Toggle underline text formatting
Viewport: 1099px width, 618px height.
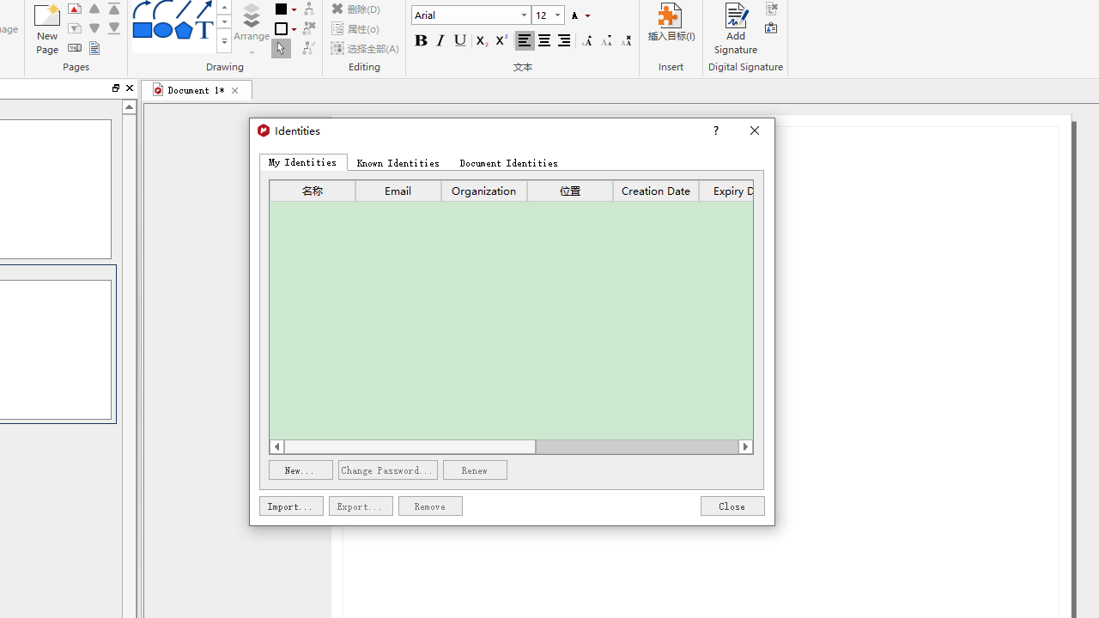click(460, 40)
